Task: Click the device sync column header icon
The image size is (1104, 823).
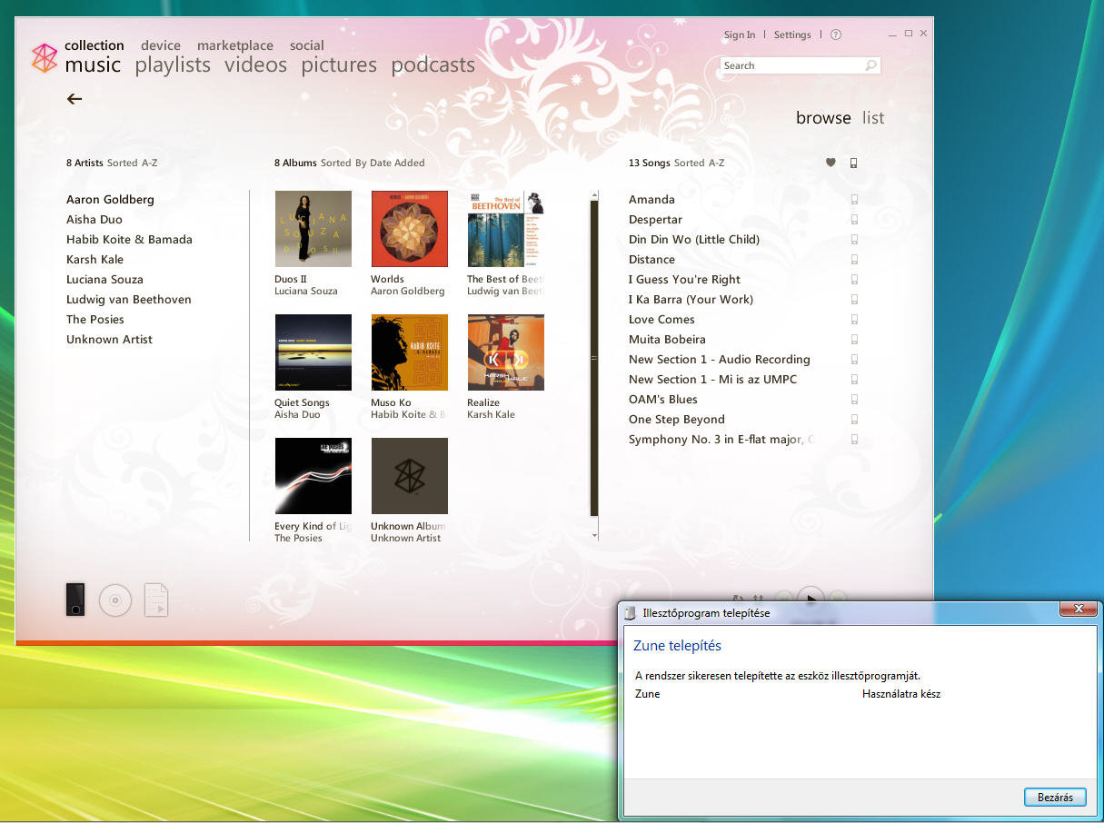Action: click(x=853, y=164)
